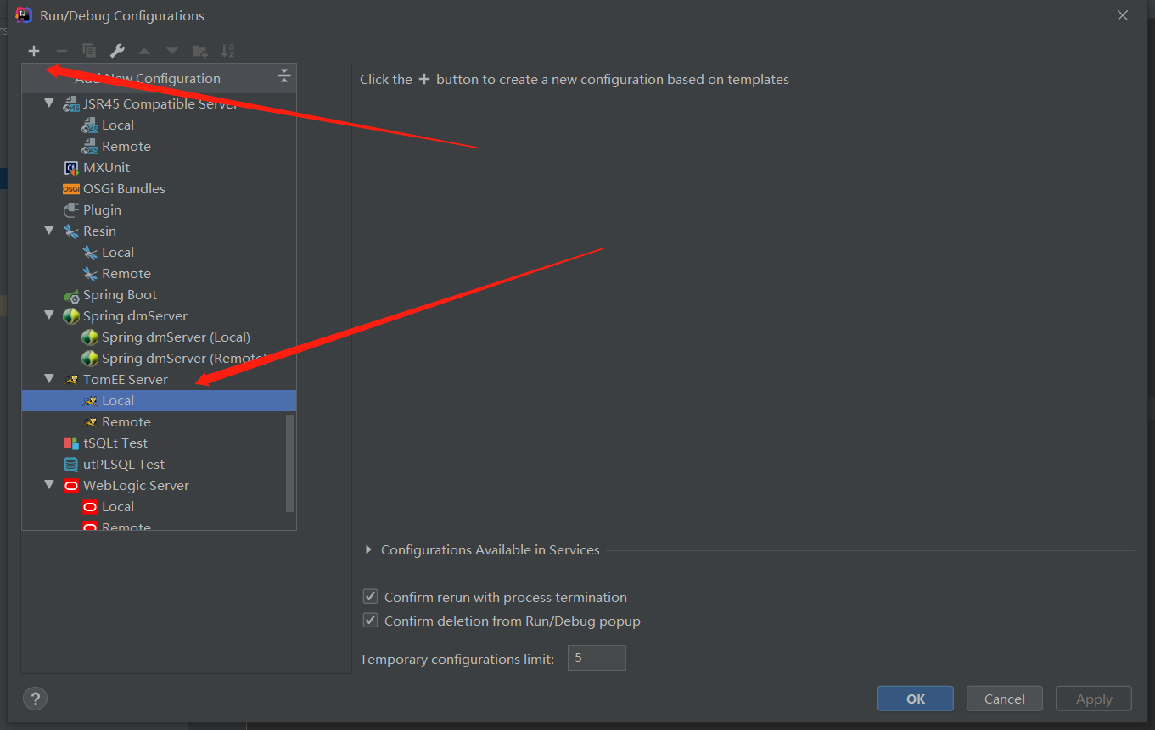This screenshot has width=1155, height=730.
Task: Click the OSGi Bundles icon
Action: click(x=71, y=189)
